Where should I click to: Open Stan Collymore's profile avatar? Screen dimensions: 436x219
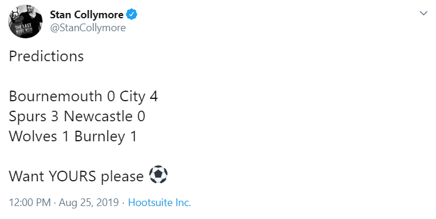point(25,21)
